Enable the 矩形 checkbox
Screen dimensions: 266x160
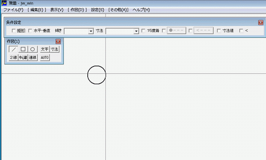14,31
